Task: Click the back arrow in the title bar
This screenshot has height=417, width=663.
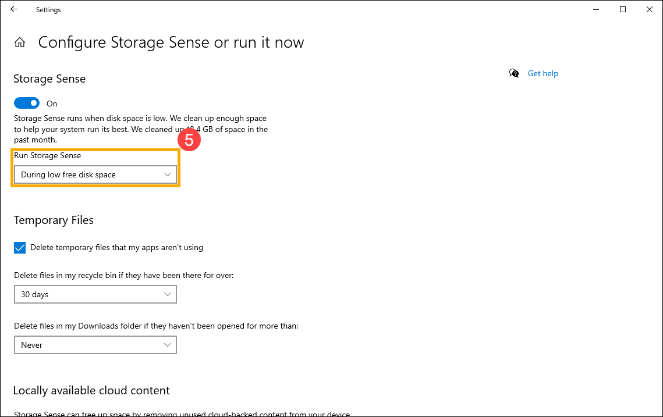Action: click(x=14, y=9)
